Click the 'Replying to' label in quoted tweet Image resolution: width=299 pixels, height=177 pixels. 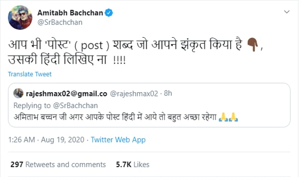32,106
